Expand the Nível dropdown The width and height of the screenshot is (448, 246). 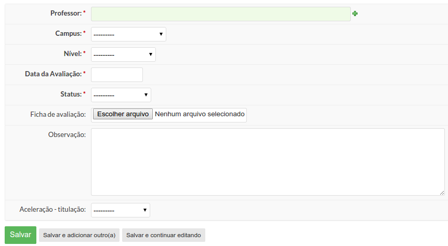click(123, 54)
